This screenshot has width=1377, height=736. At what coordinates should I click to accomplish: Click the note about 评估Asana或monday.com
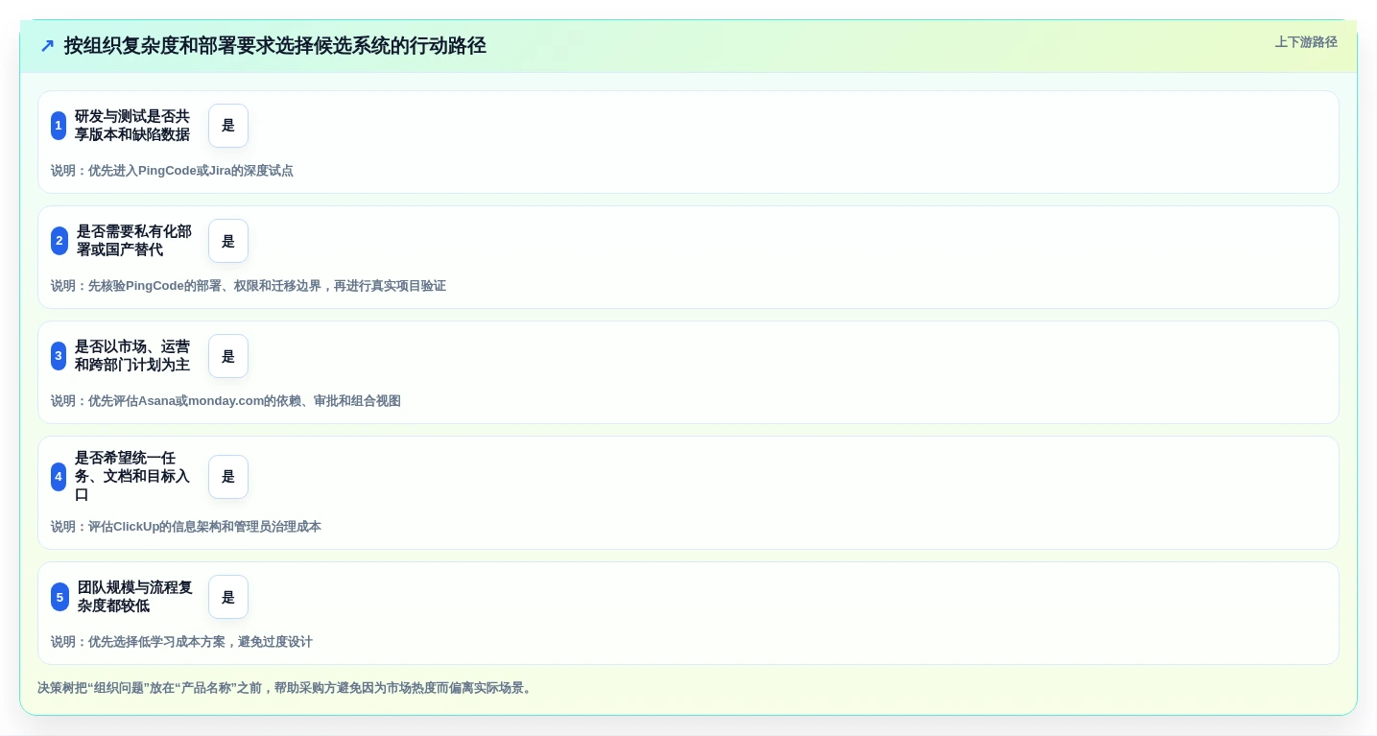click(x=226, y=401)
